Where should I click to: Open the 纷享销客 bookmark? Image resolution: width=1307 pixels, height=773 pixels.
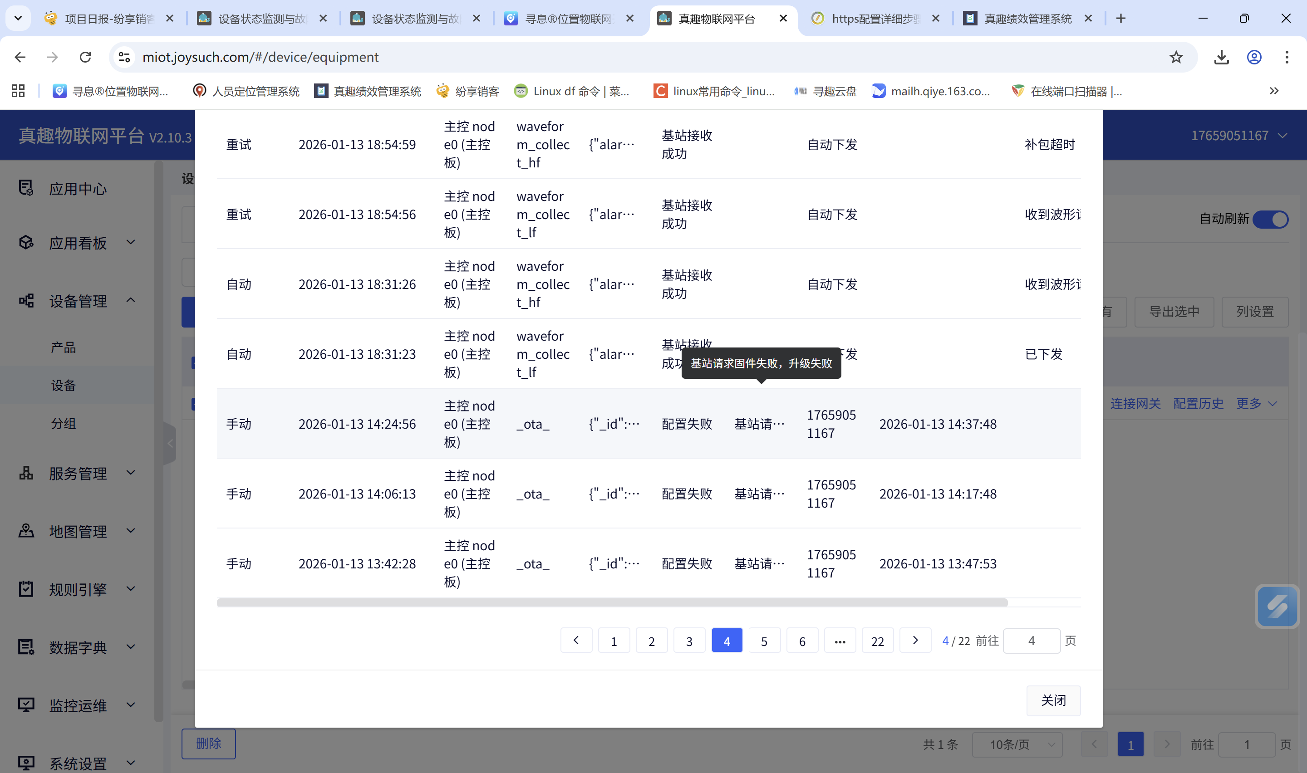tap(467, 91)
